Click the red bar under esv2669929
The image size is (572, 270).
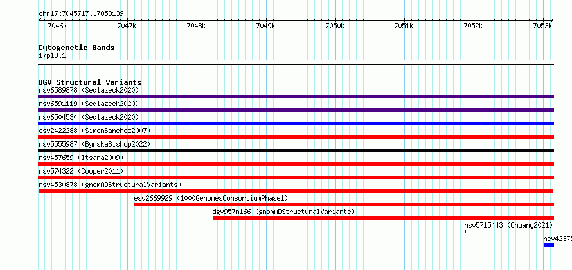pos(344,204)
